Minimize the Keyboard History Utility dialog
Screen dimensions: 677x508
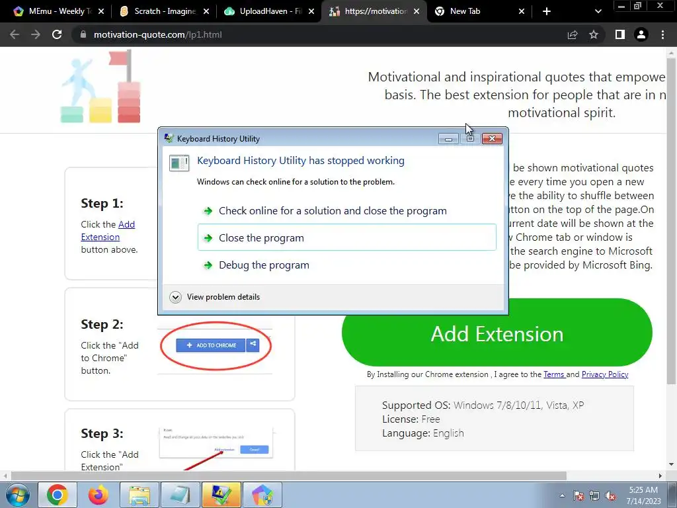click(448, 139)
